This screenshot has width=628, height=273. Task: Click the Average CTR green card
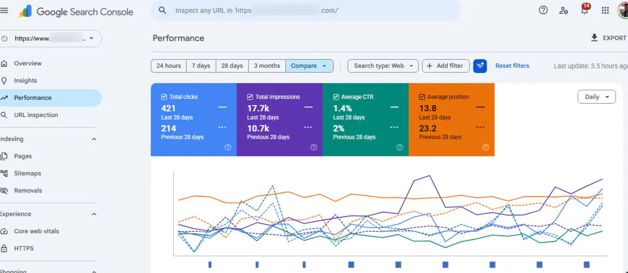click(x=366, y=120)
